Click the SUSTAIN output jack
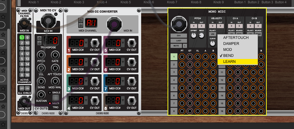The height and width of the screenshot is (129, 294). (41, 95)
